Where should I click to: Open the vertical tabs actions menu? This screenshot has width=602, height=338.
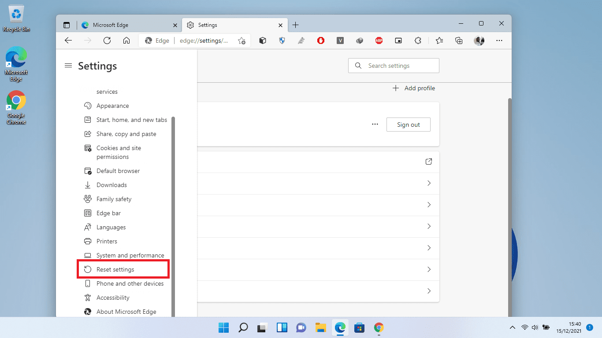click(x=67, y=25)
